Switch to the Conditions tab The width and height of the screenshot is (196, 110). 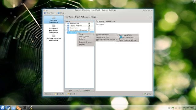pos(111,21)
